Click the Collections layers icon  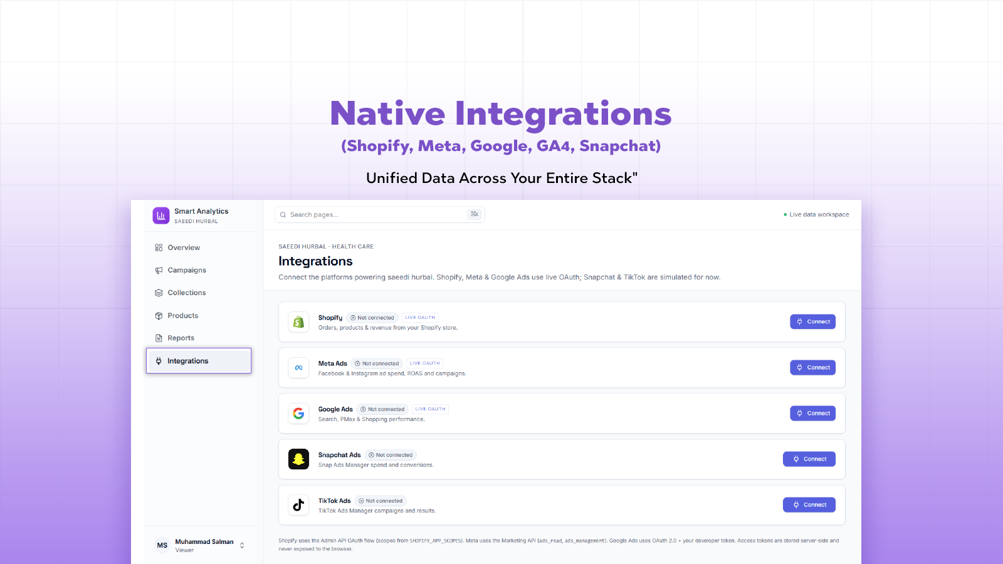[159, 293]
